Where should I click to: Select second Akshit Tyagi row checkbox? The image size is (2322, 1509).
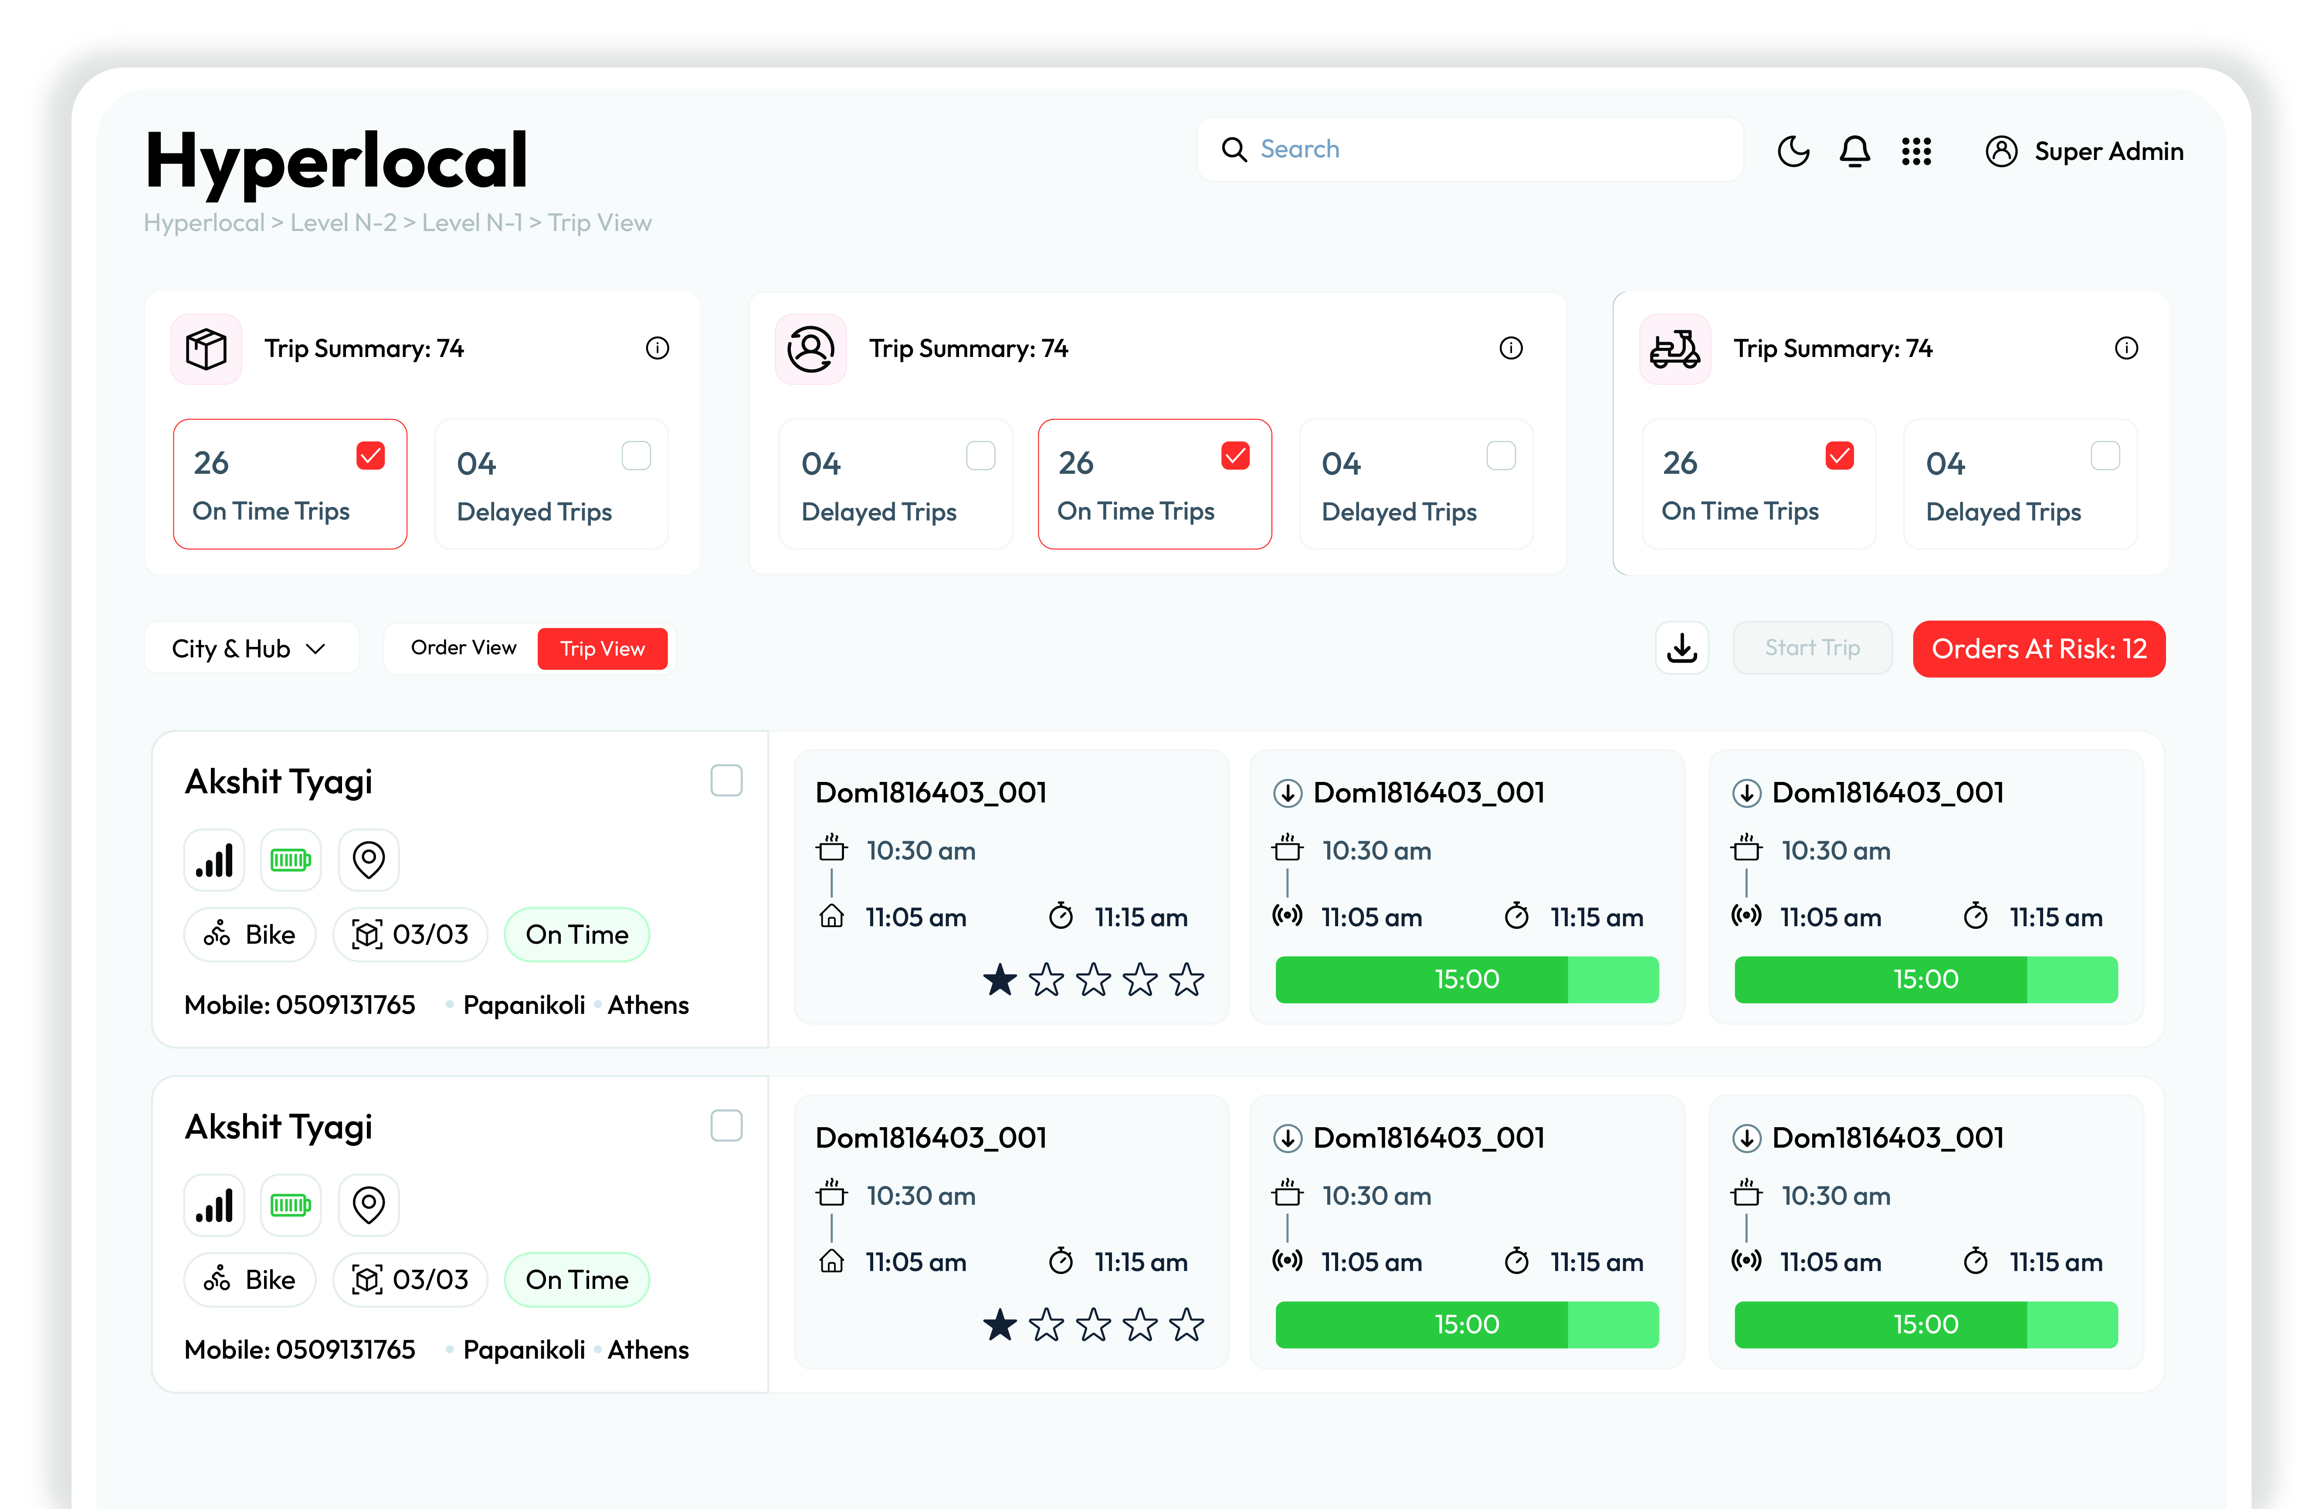pos(726,1126)
